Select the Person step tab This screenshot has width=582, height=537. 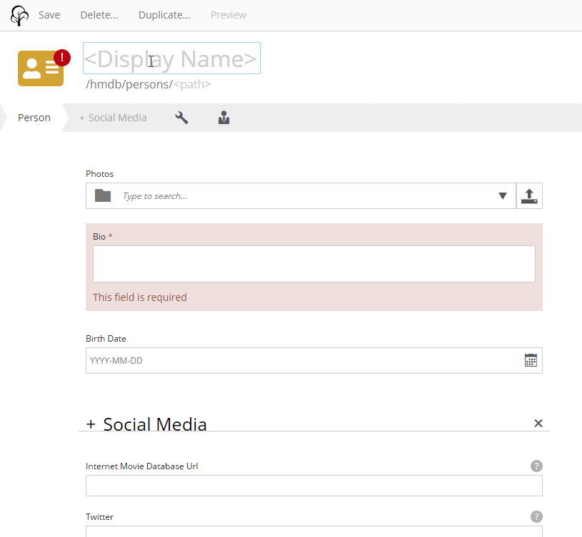point(34,118)
